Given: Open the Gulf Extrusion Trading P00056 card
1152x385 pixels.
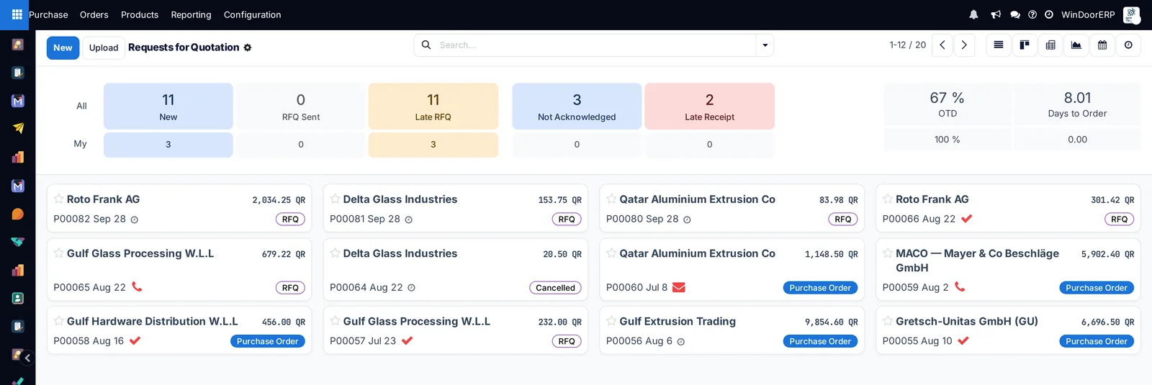Looking at the screenshot, I should coord(732,330).
